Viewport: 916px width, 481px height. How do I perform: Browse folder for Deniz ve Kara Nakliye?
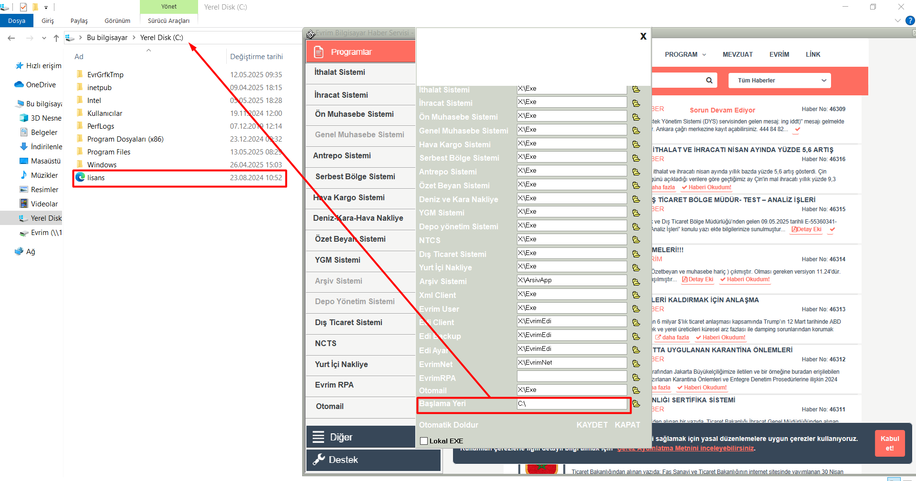pos(636,199)
